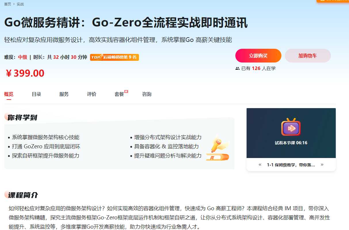Screen dimensions: 349x230
Task: Click 试看本节课 06:16 to preview
Action: pyautogui.click(x=291, y=143)
